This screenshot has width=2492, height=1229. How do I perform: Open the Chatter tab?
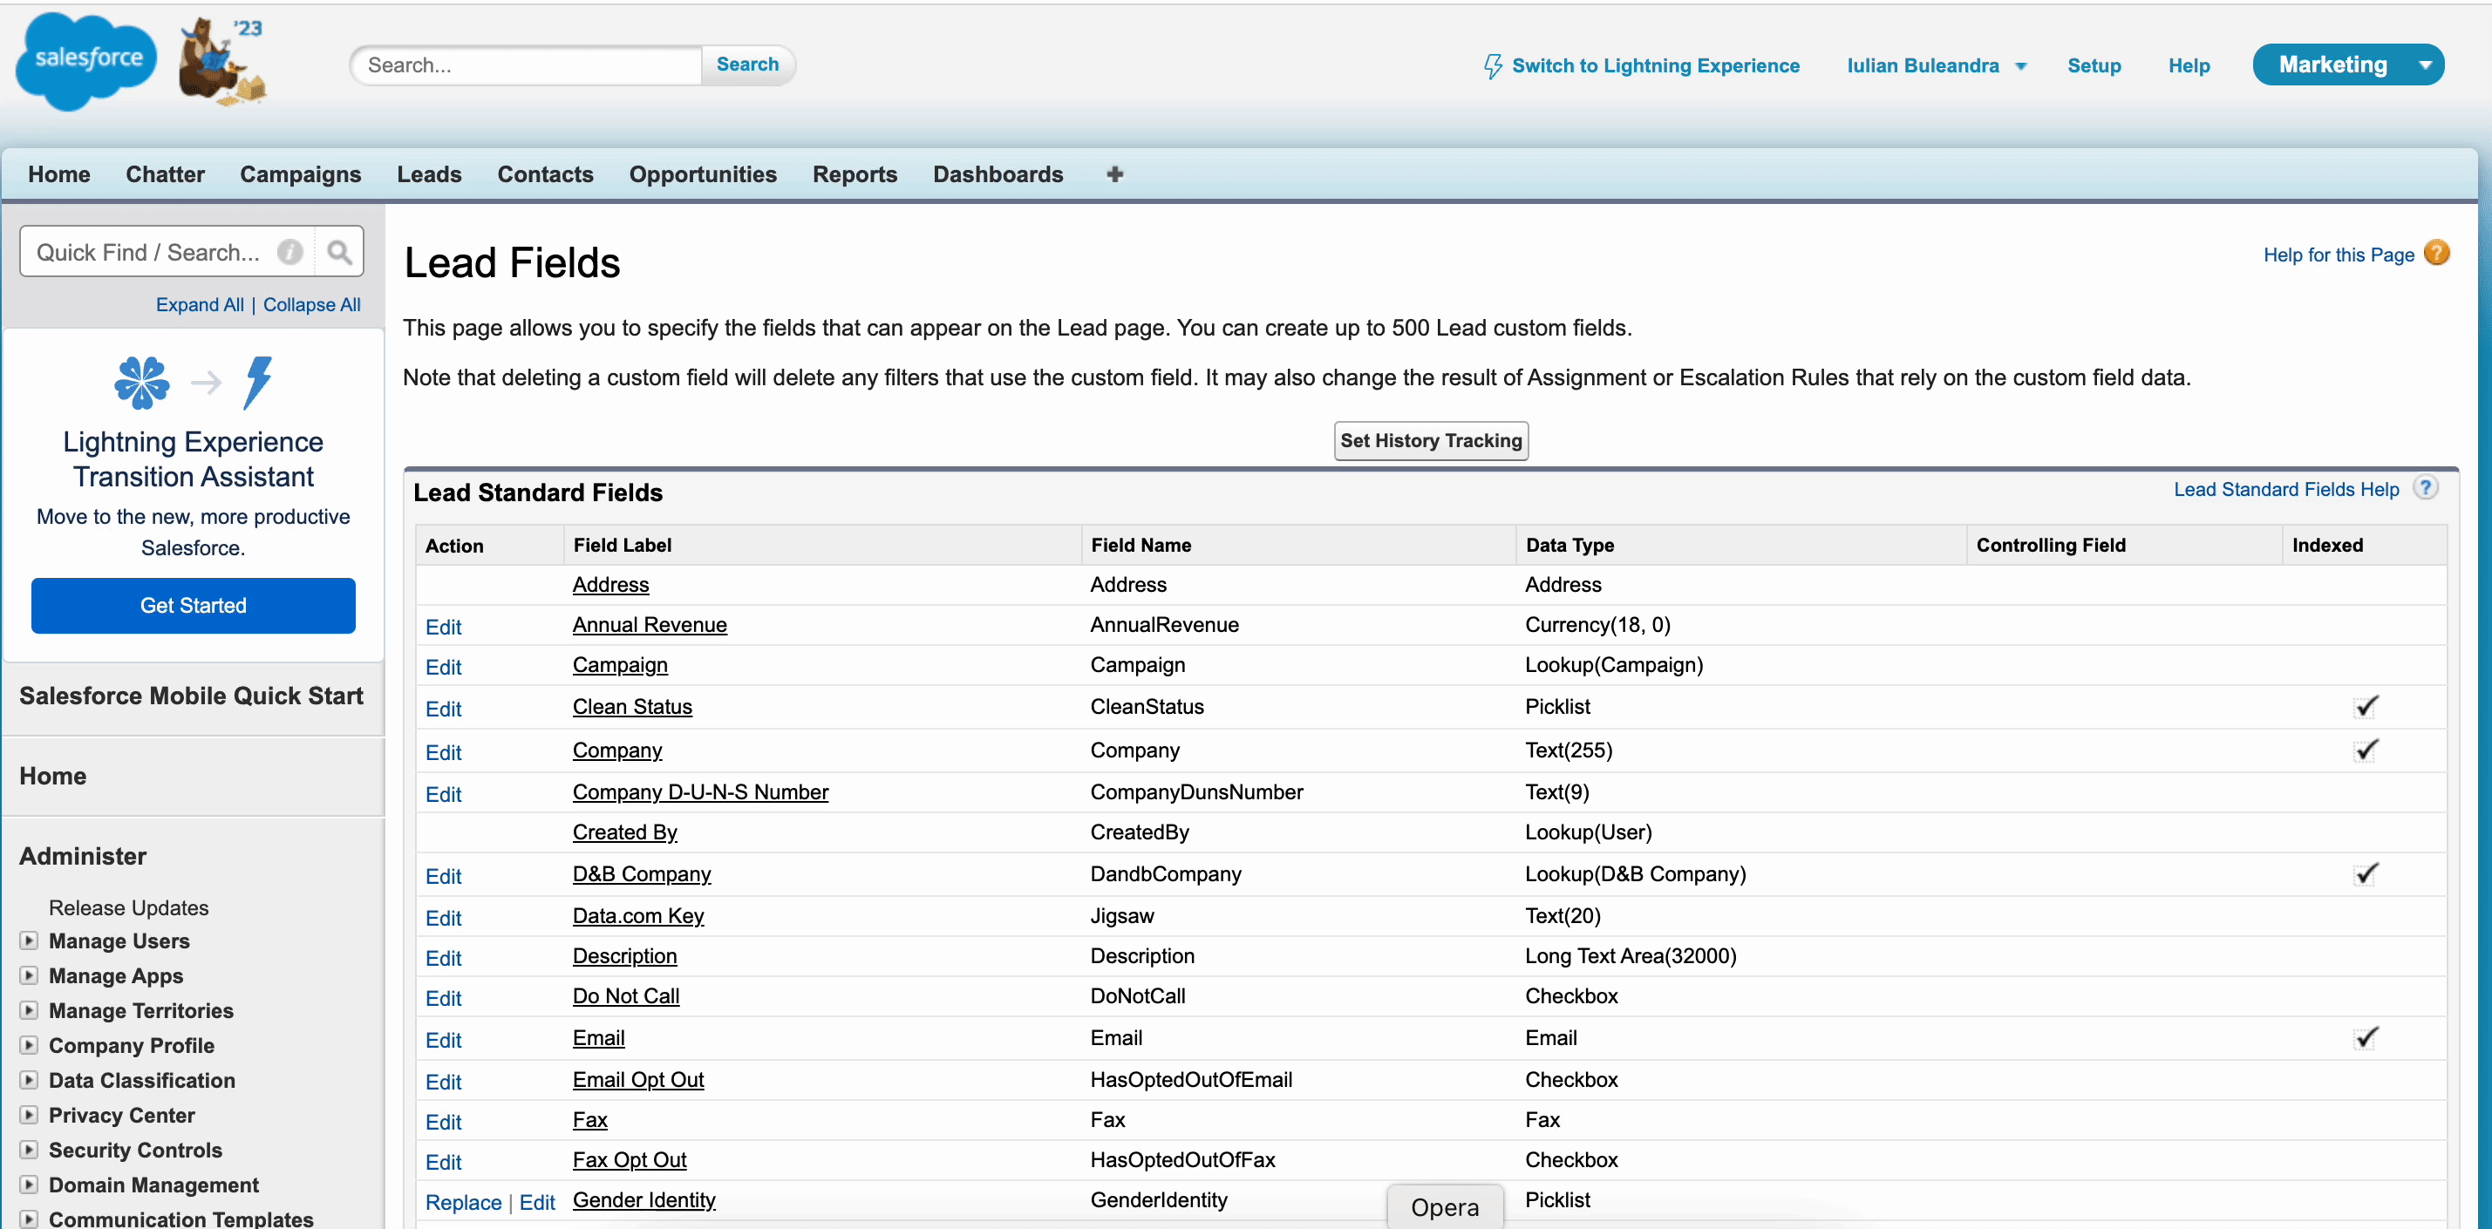[x=166, y=174]
